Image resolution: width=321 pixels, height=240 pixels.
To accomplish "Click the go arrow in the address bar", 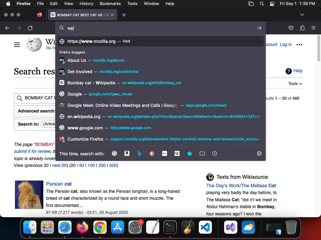I will point(259,28).
